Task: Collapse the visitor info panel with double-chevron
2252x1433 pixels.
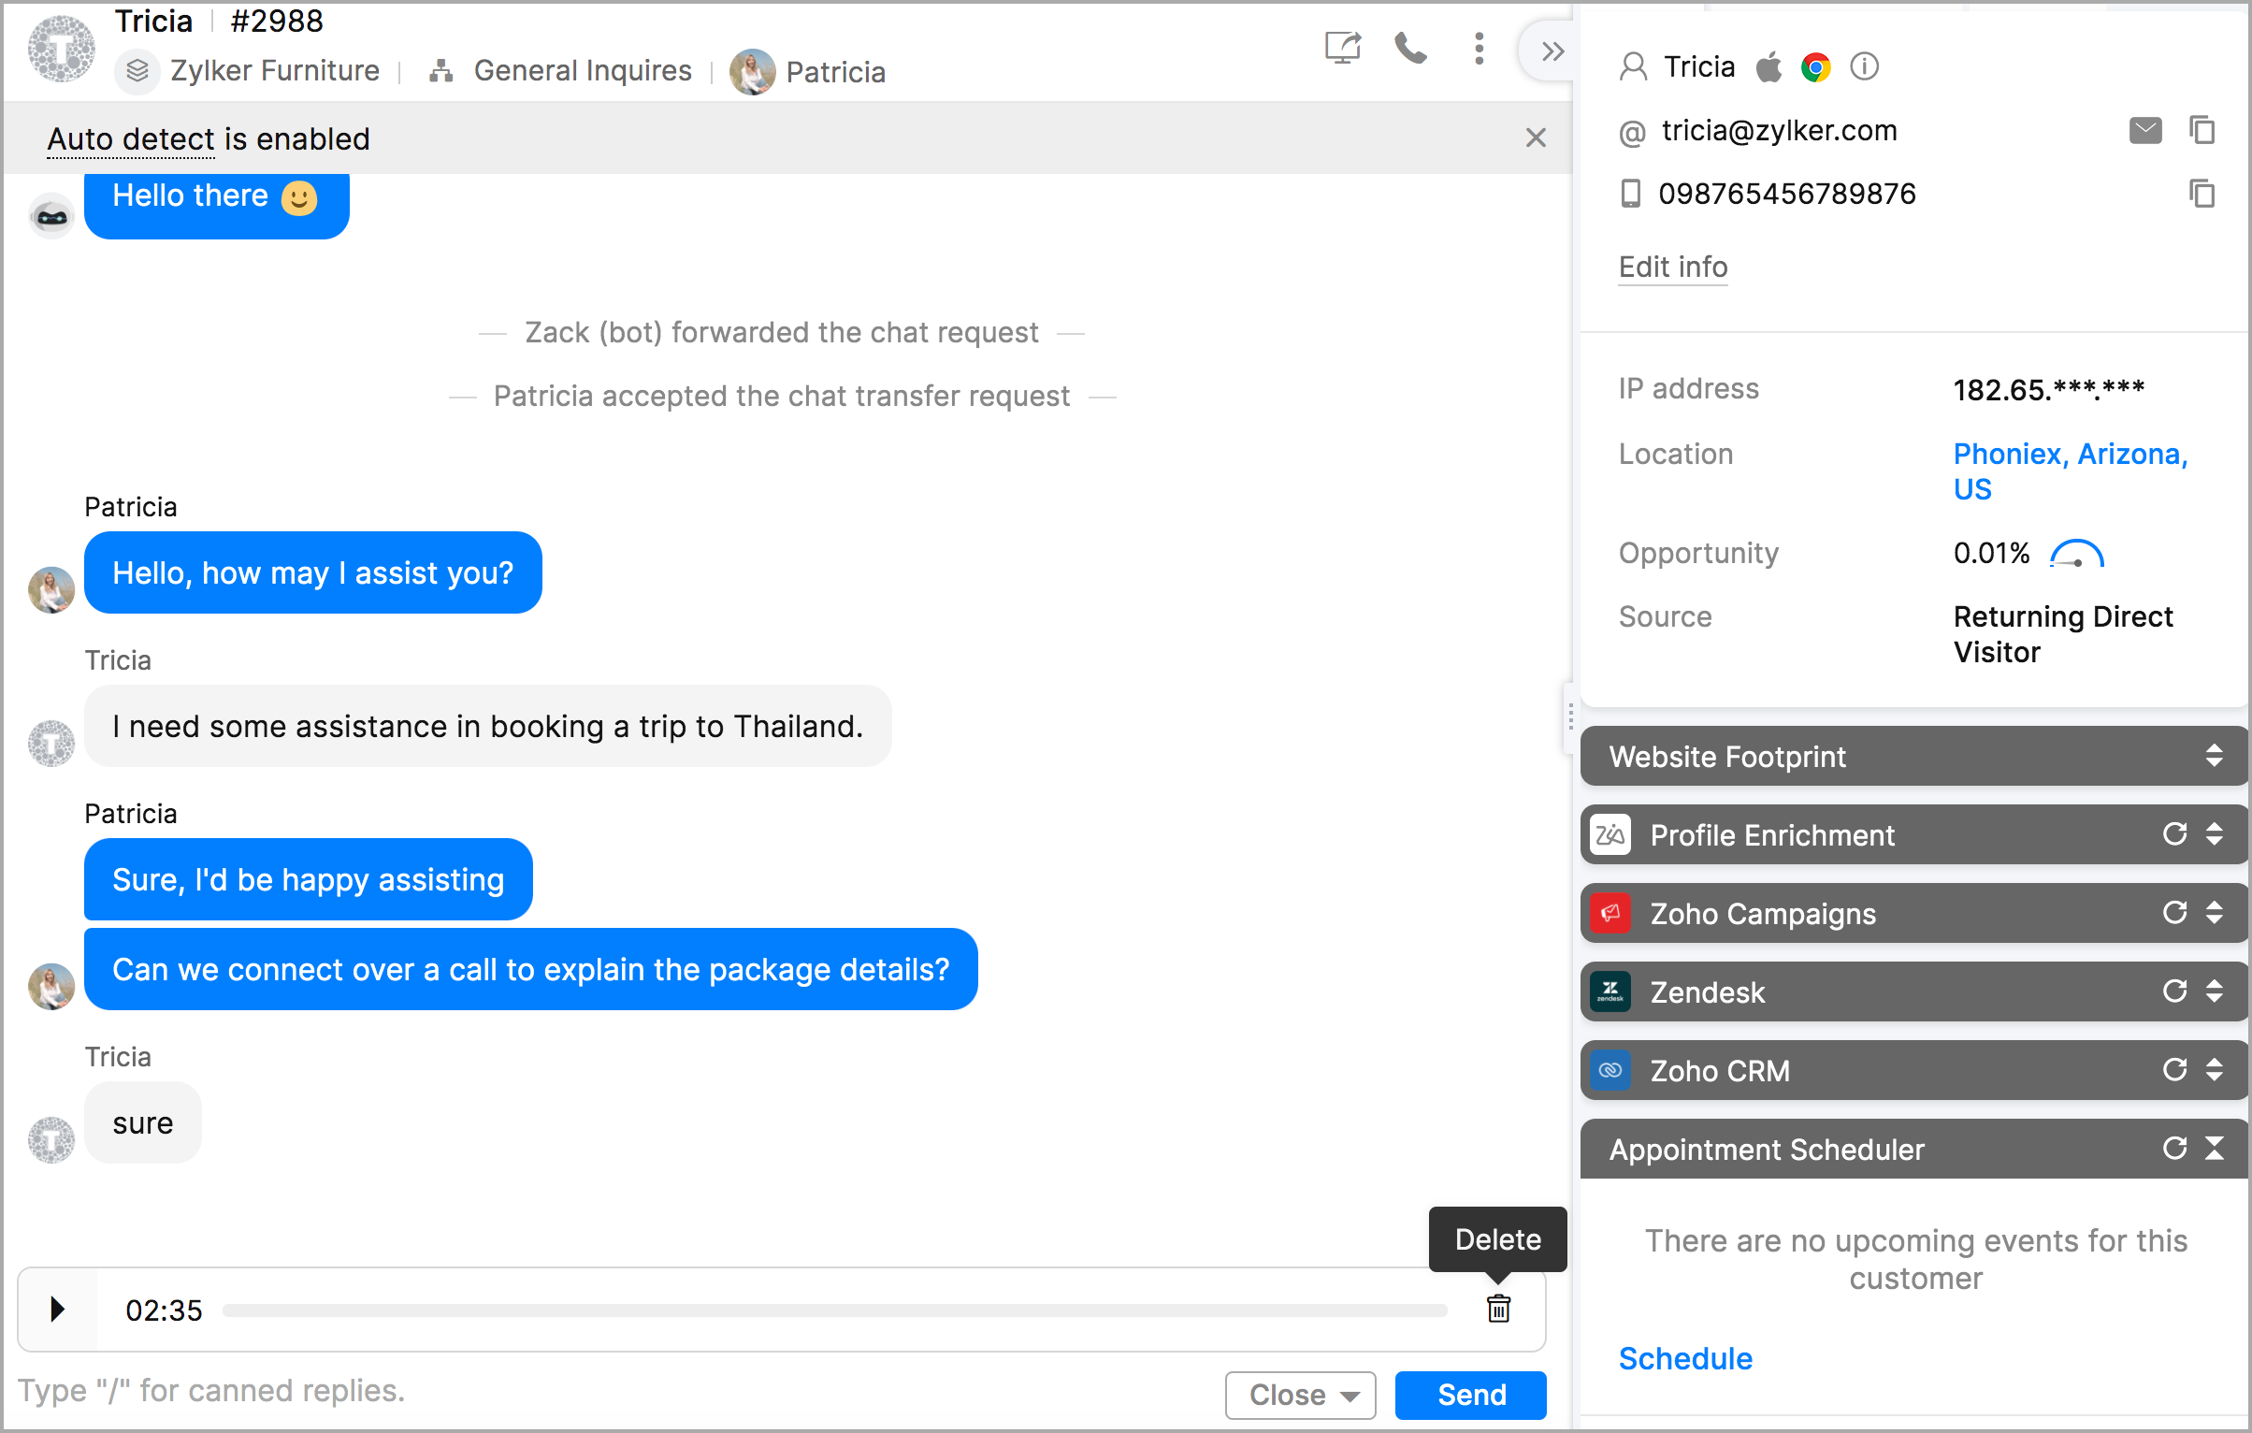Action: click(x=1552, y=51)
